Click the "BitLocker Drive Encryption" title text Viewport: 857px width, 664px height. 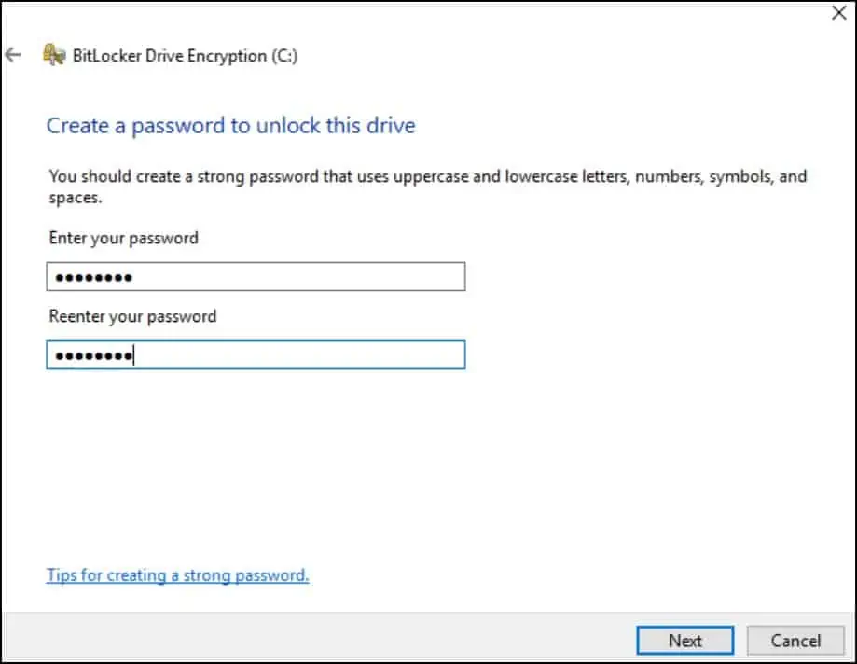click(x=170, y=56)
